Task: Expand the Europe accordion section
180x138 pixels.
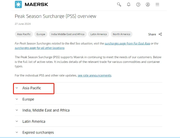Action: [28, 99]
